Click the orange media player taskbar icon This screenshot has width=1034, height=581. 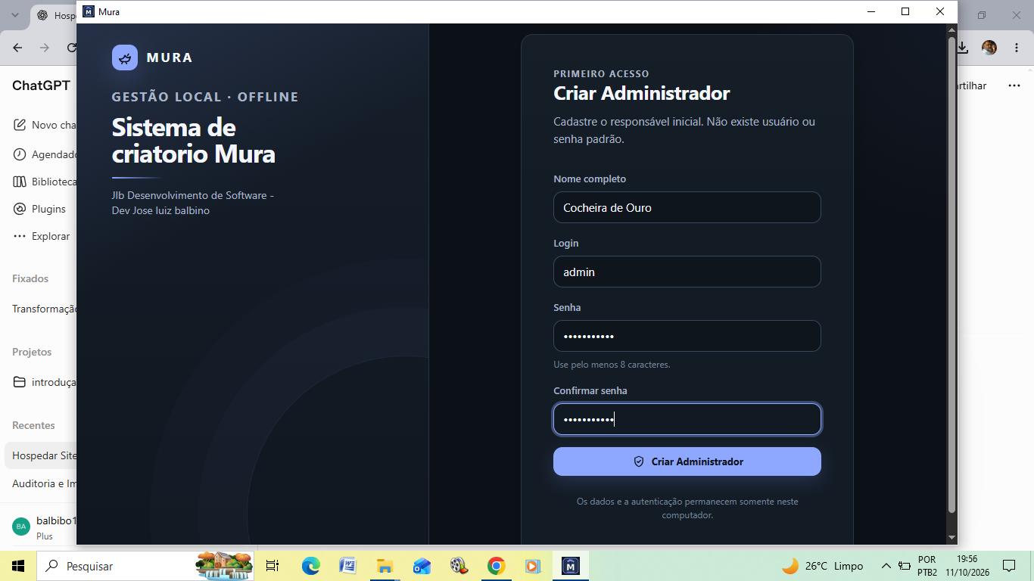click(533, 566)
